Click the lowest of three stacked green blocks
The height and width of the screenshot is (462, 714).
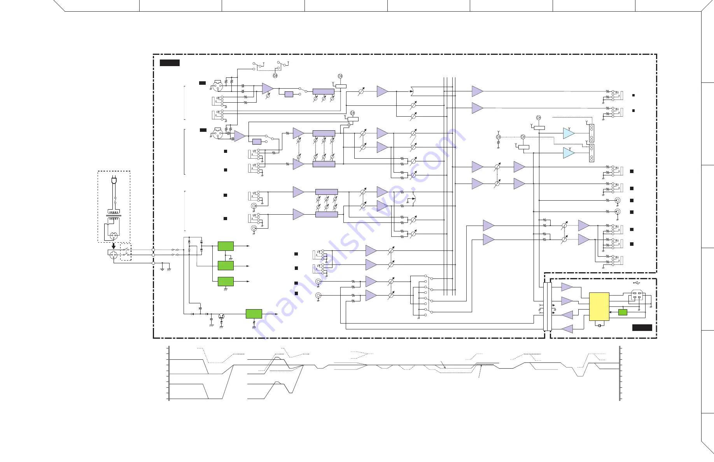click(226, 281)
